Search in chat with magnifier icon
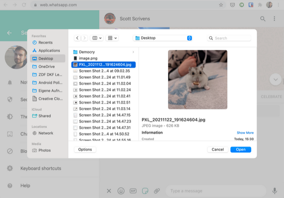The height and width of the screenshot is (198, 284). coord(263,19)
